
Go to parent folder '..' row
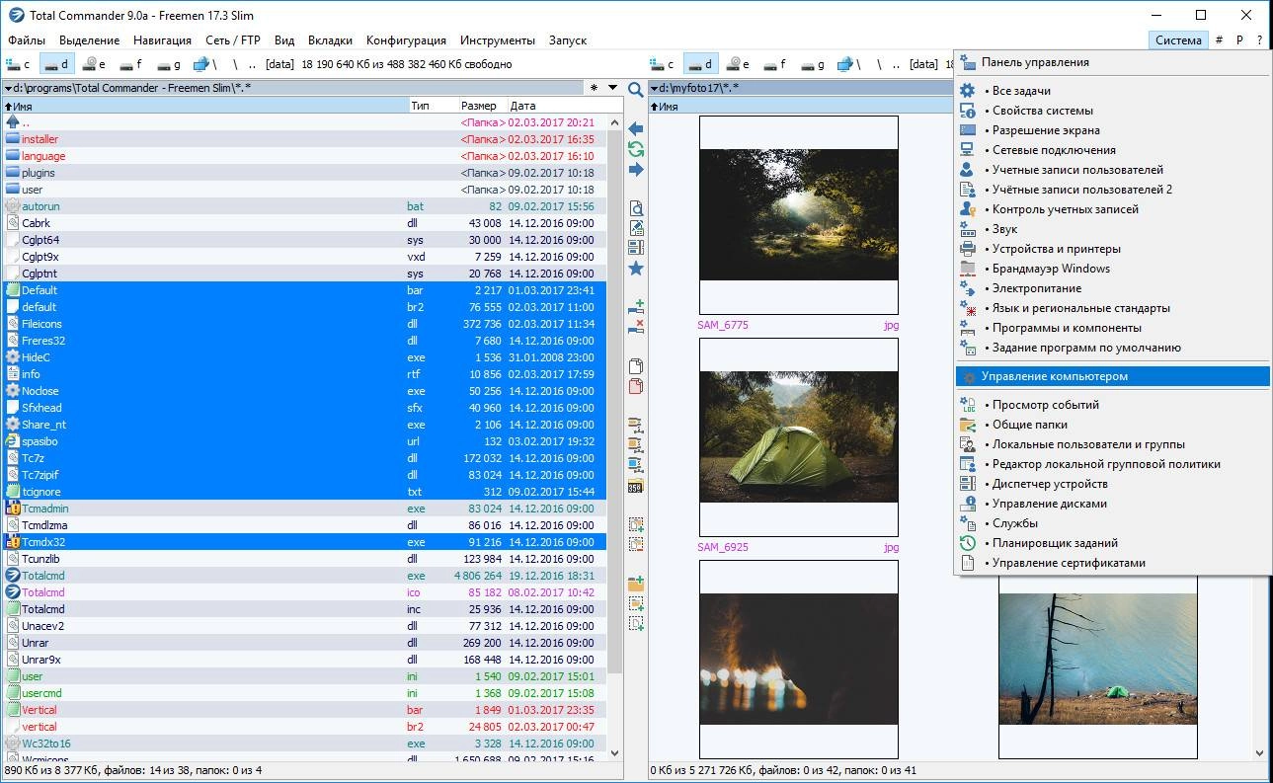304,122
